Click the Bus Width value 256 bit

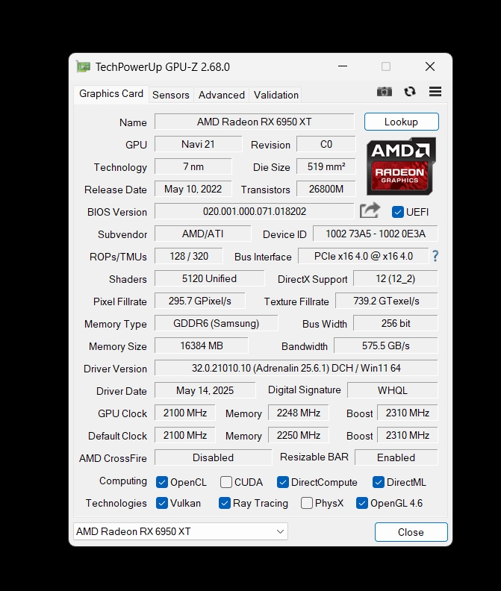(x=396, y=323)
